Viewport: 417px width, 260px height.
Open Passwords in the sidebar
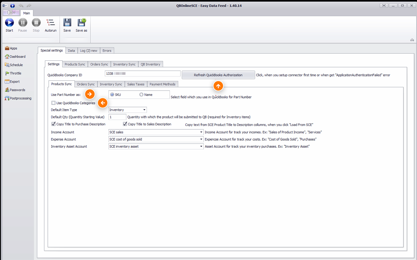pos(15,90)
